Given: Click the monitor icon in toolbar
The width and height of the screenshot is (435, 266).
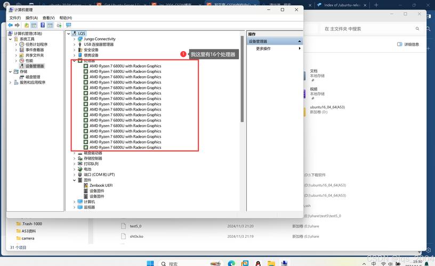Looking at the screenshot, I should [68, 25].
